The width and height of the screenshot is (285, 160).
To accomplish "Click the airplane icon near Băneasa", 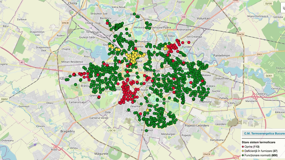I will point(144,9).
